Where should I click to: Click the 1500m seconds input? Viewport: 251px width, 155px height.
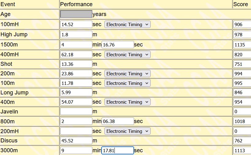point(118,45)
